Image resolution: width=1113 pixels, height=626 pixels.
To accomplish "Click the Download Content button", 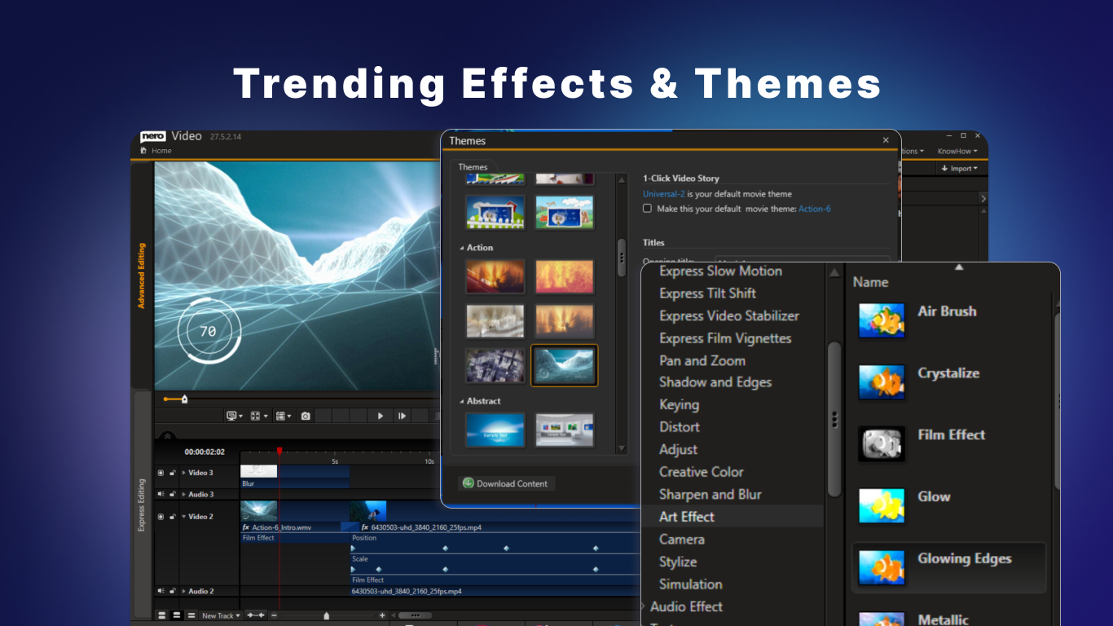I will pyautogui.click(x=506, y=483).
